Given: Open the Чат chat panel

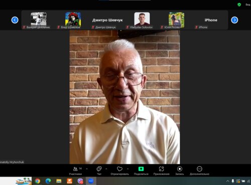Looking at the screenshot, I should [99, 170].
